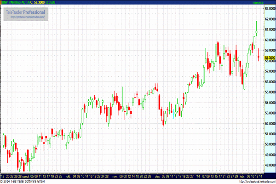Image resolution: width=276 pixels, height=184 pixels.
Task: Click the -2.5500 change value in header
Action: click(x=50, y=2)
